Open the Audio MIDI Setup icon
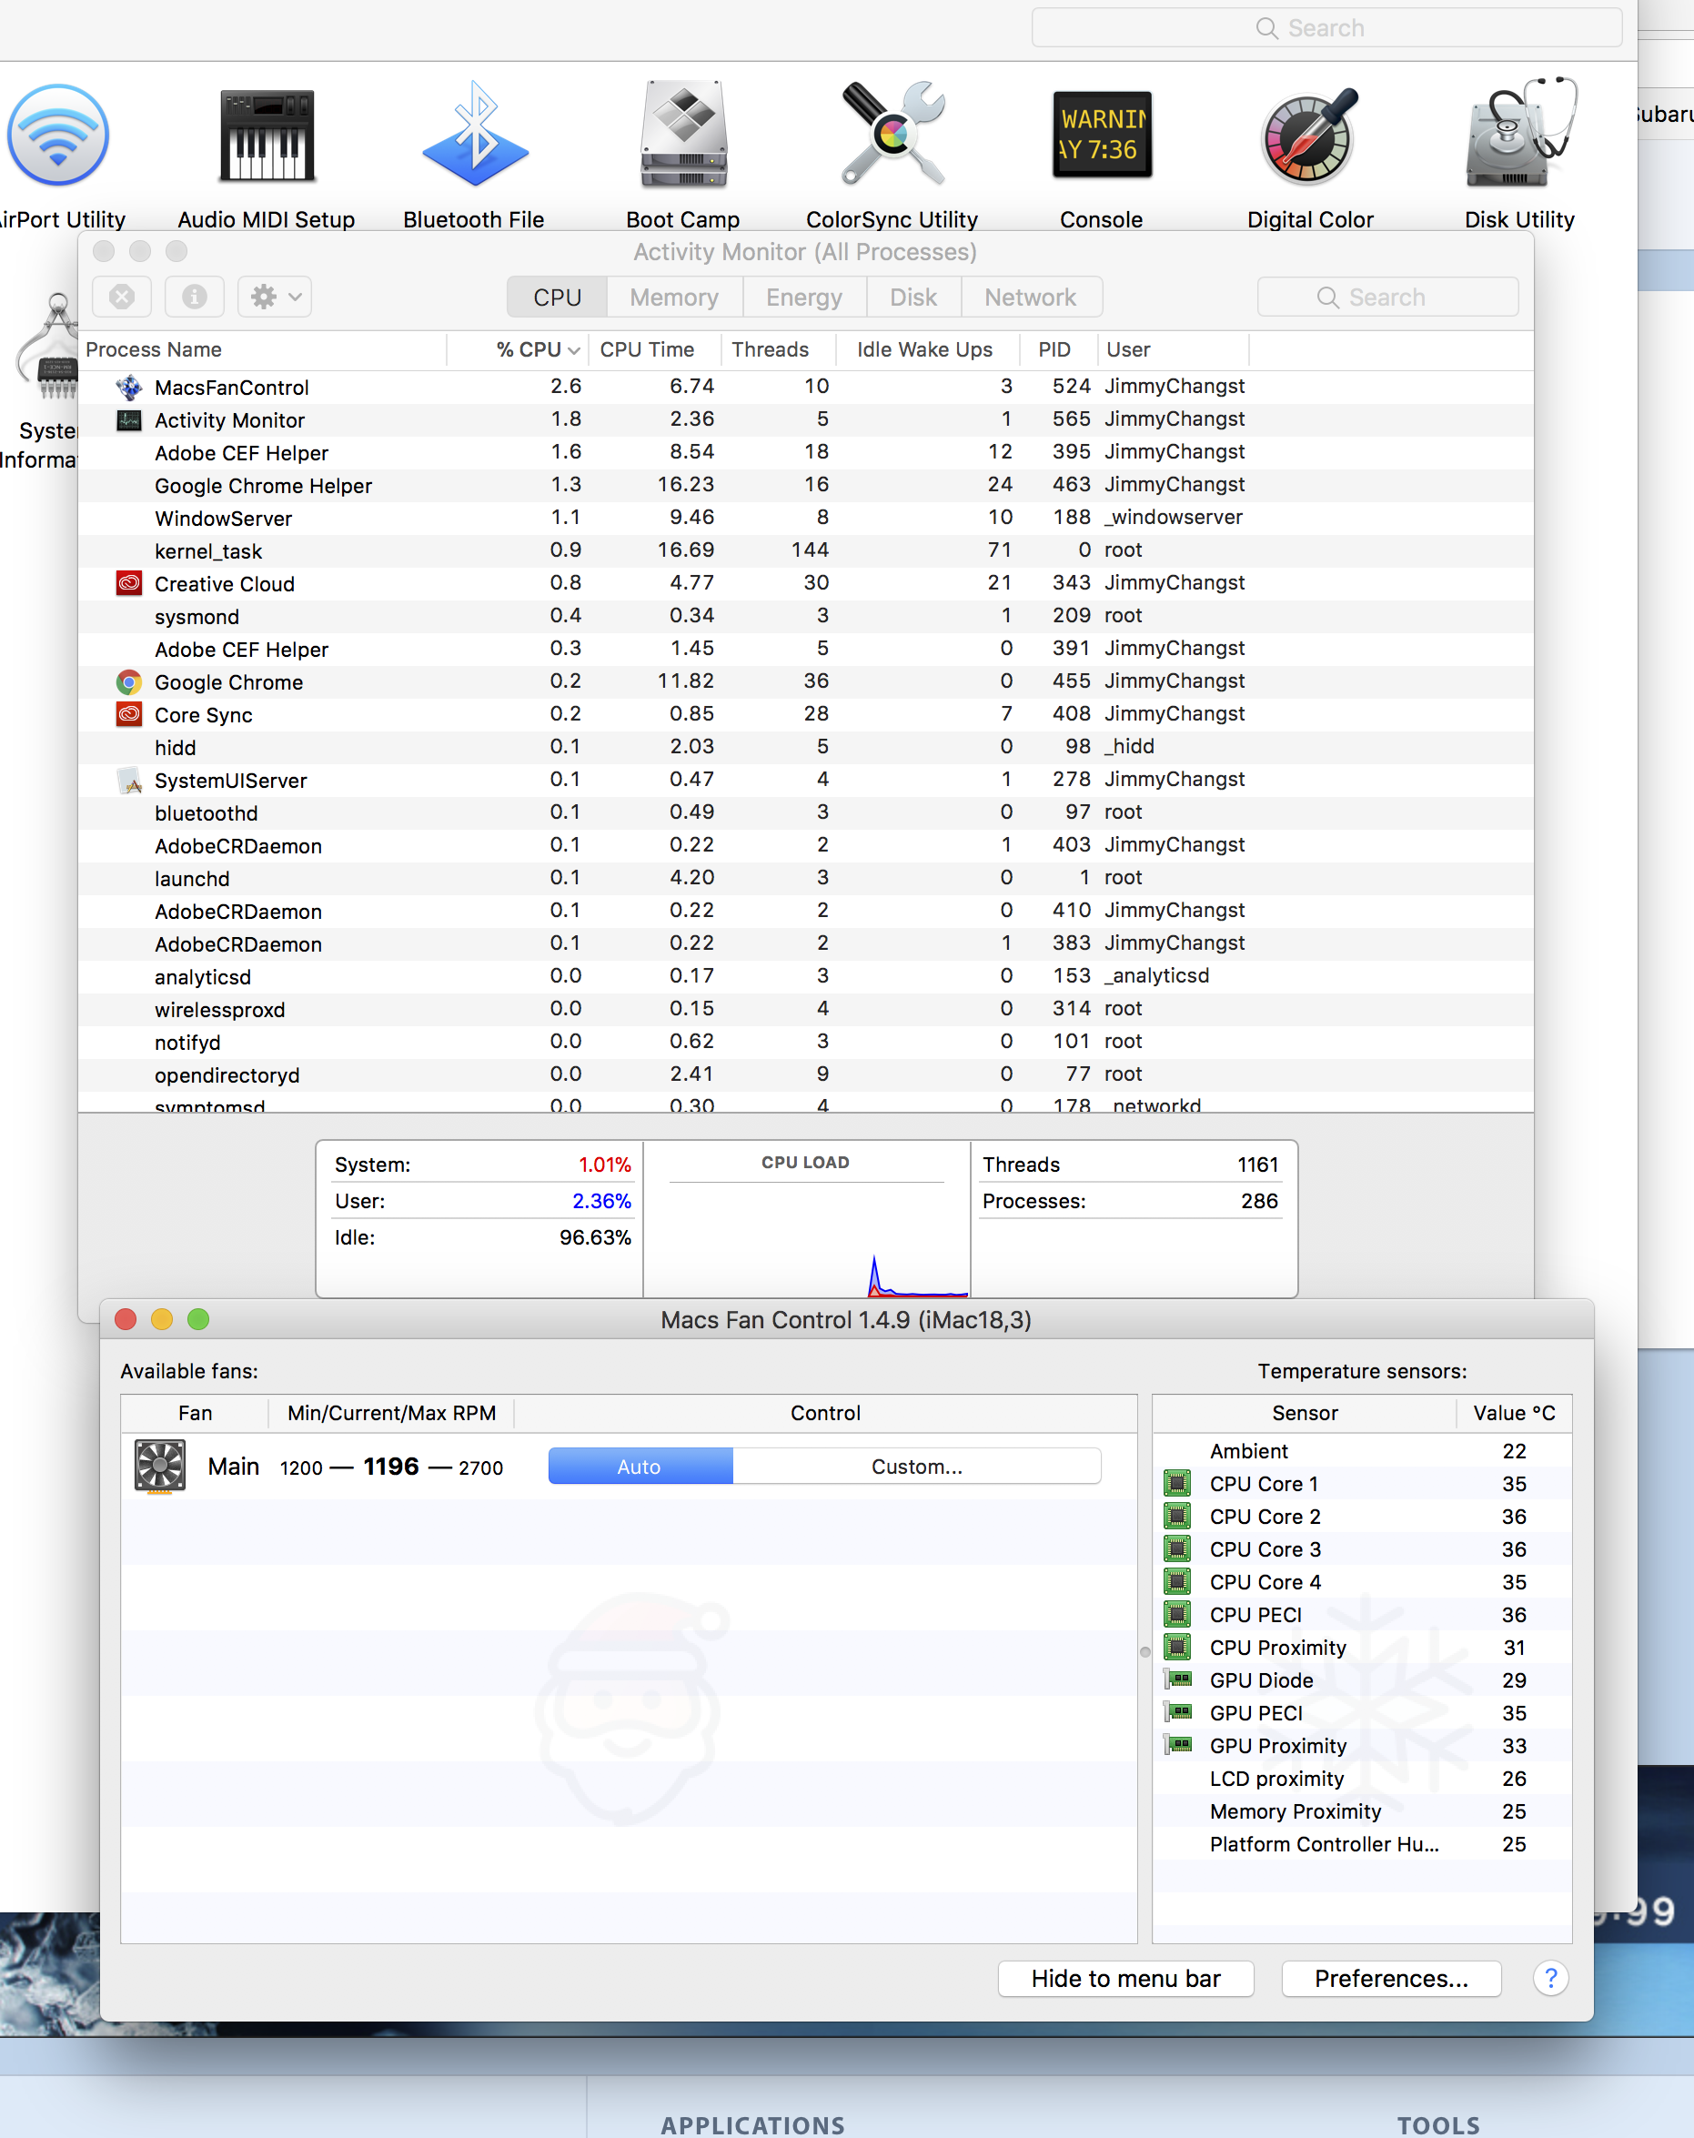The width and height of the screenshot is (1694, 2138). (267, 136)
